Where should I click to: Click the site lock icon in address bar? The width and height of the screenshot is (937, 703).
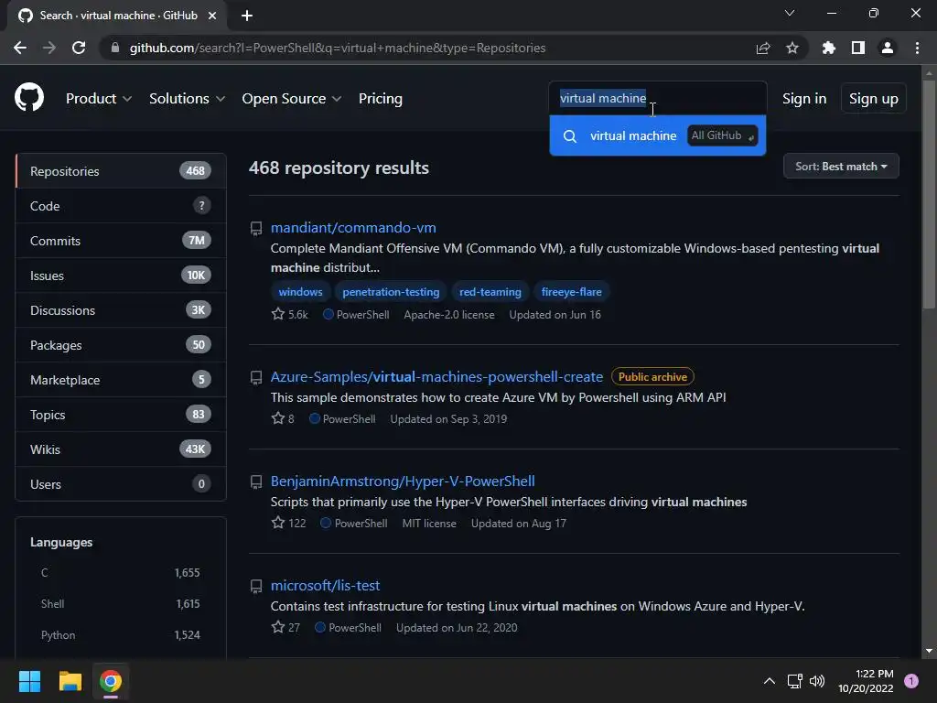[x=115, y=48]
